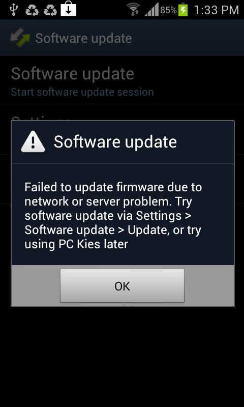Viewport: 244px width, 407px height.
Task: Tap the gray button bar beside OK
Action: point(36,285)
